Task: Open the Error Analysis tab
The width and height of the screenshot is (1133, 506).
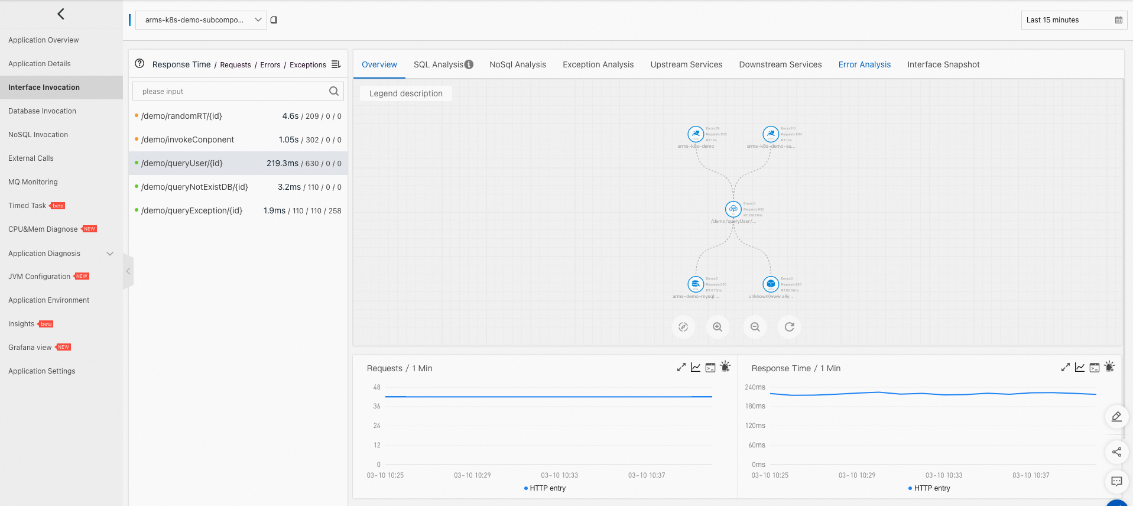Action: point(864,64)
